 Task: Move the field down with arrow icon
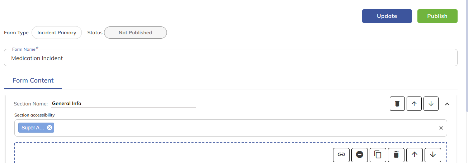[x=433, y=155]
